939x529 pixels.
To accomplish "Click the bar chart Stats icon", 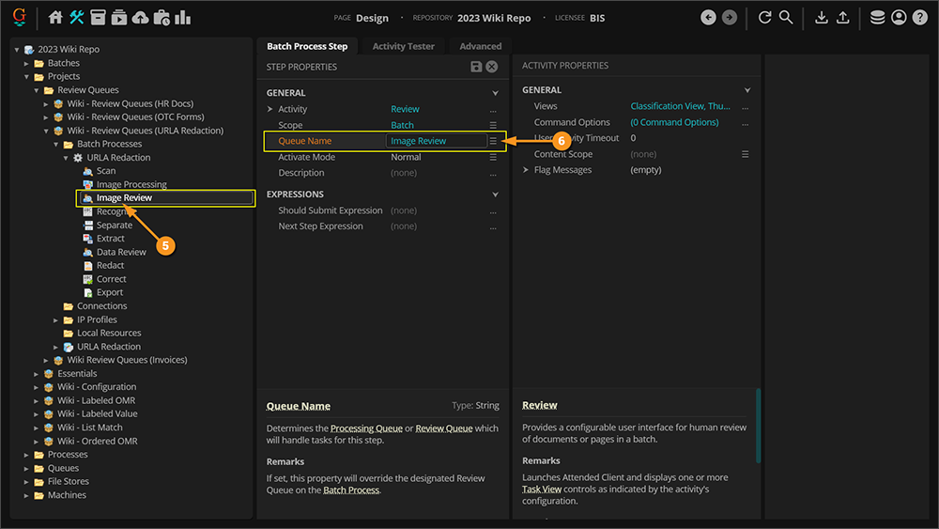I will (182, 18).
